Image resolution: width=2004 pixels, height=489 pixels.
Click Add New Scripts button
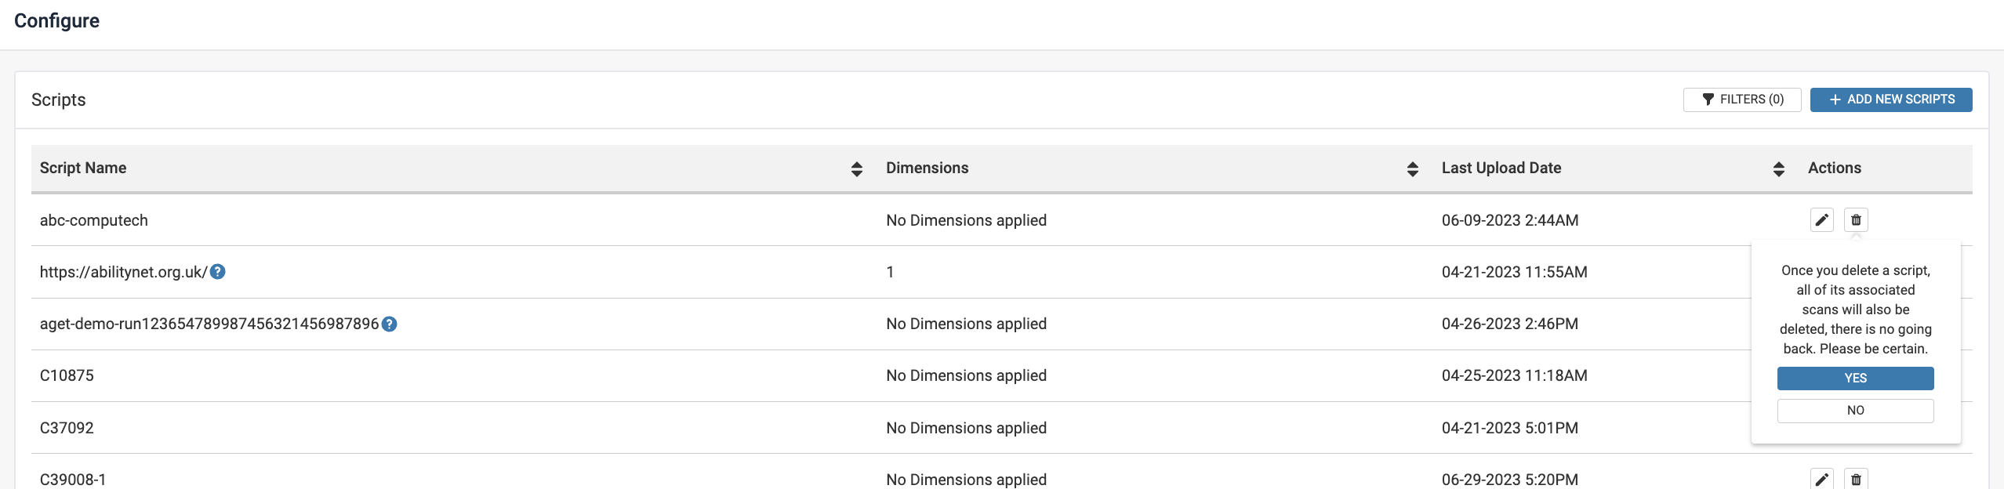pos(1890,100)
